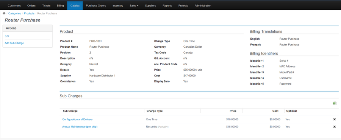Open the Administration menu
The width and height of the screenshot is (341, 140).
point(203,6)
